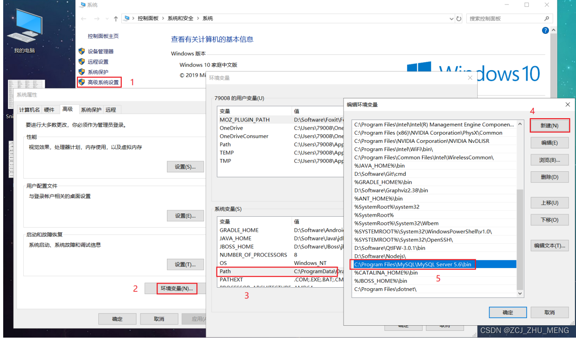Image resolution: width=576 pixels, height=339 pixels.
Task: Click forward arrow in Control Panel window
Action: tap(97, 19)
